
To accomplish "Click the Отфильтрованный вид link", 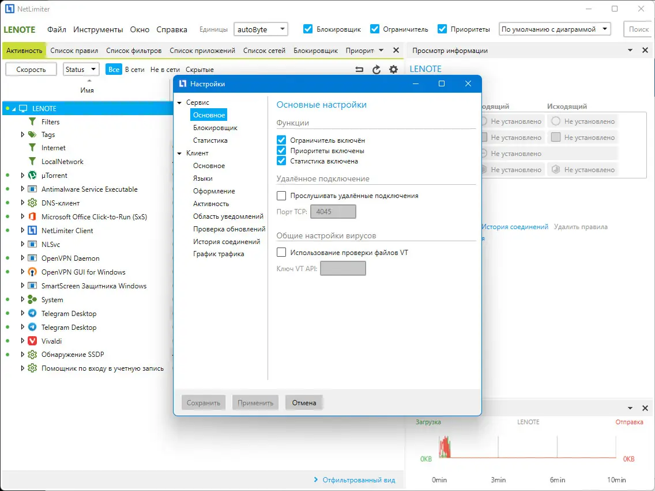I will click(359, 480).
